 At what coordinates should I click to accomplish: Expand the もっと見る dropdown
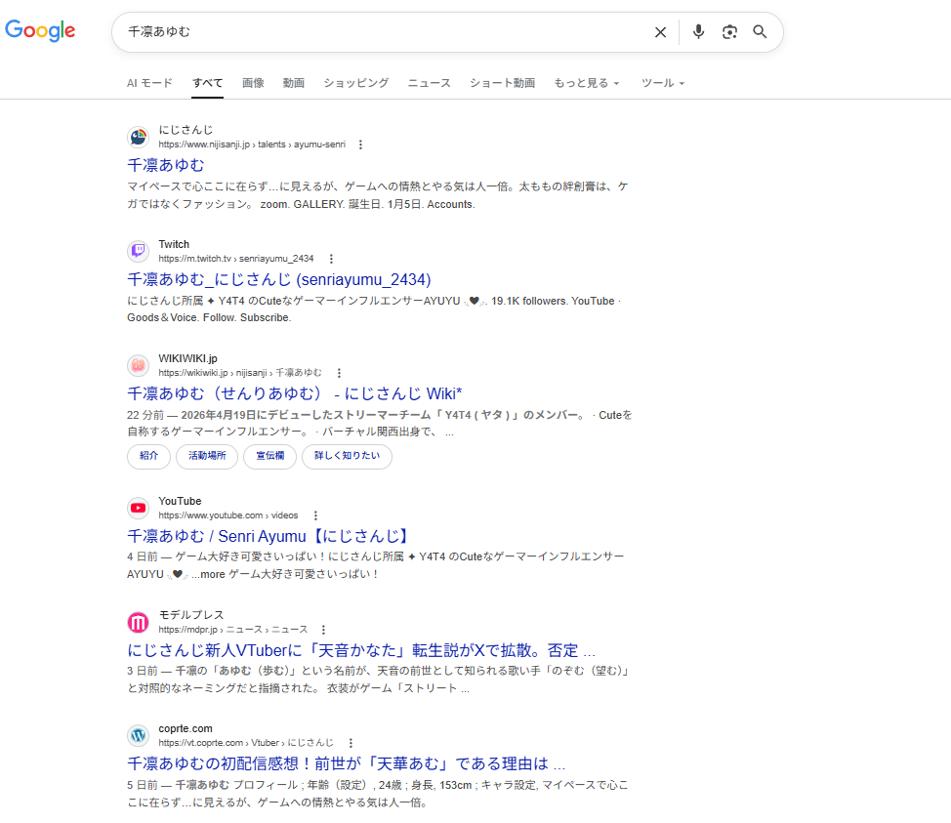[x=586, y=83]
